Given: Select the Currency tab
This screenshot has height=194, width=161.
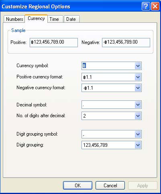Looking at the screenshot, I should point(36,19).
